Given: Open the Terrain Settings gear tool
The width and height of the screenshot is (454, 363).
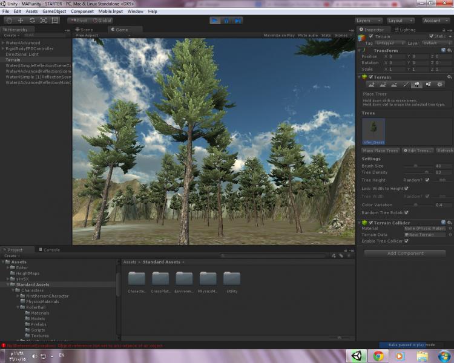Looking at the screenshot, I should click(x=440, y=85).
